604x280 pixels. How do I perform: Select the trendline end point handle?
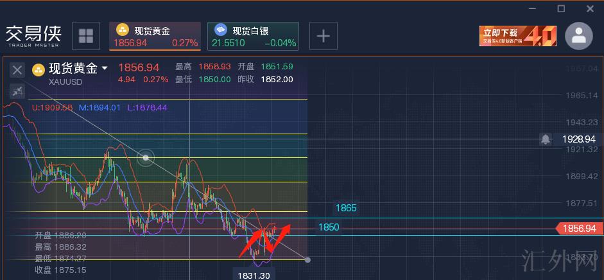pos(307,259)
